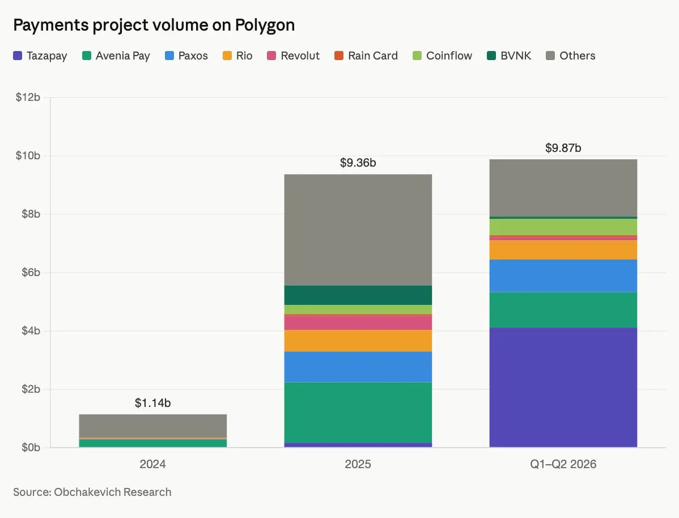Click the chart title Payments project volume on Polygon
This screenshot has height=518, width=679.
pyautogui.click(x=154, y=25)
